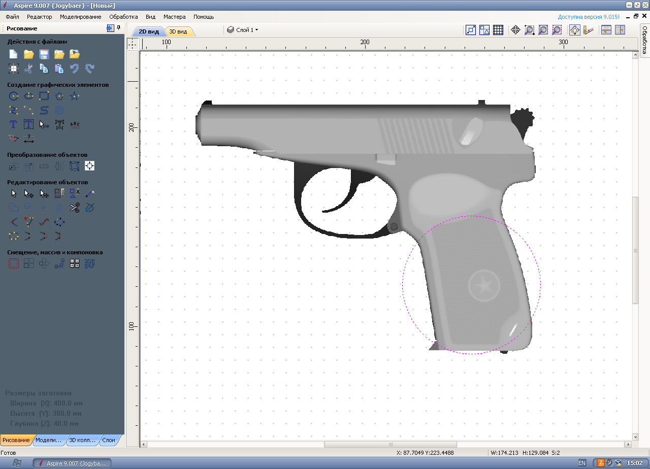Switch to the 2D вид tab
The height and width of the screenshot is (469, 650).
149,31
